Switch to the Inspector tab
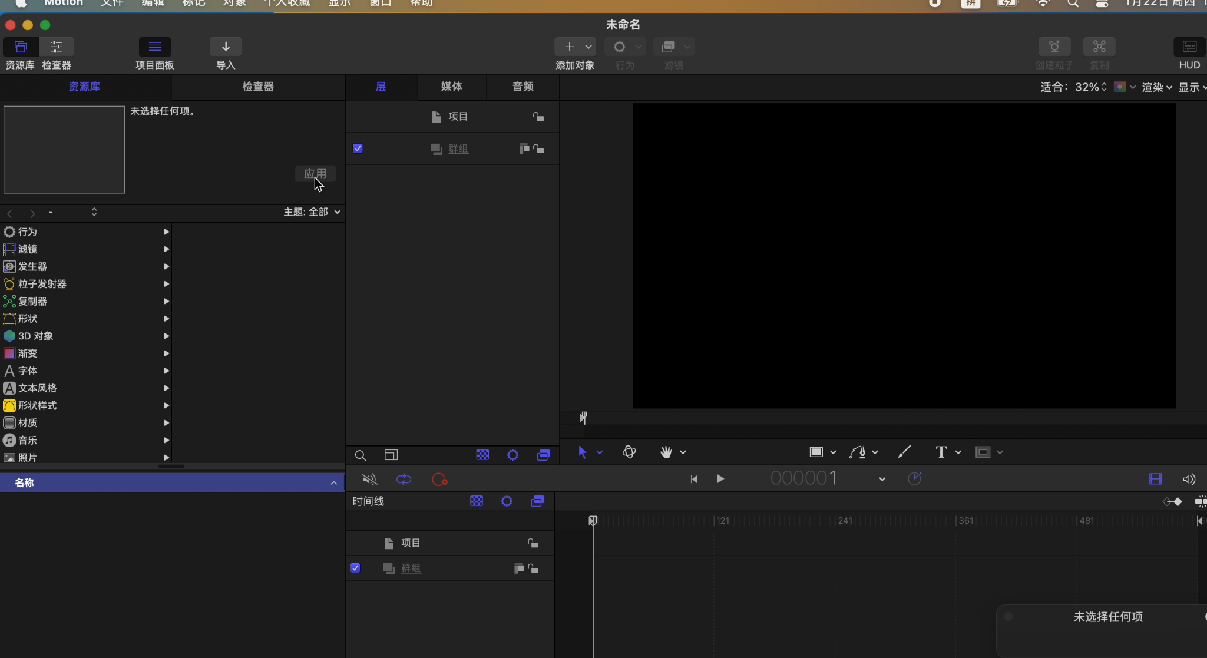 point(257,87)
